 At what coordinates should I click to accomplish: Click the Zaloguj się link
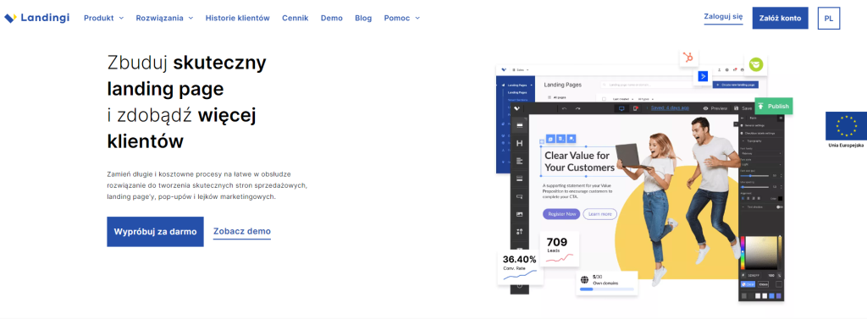[723, 17]
